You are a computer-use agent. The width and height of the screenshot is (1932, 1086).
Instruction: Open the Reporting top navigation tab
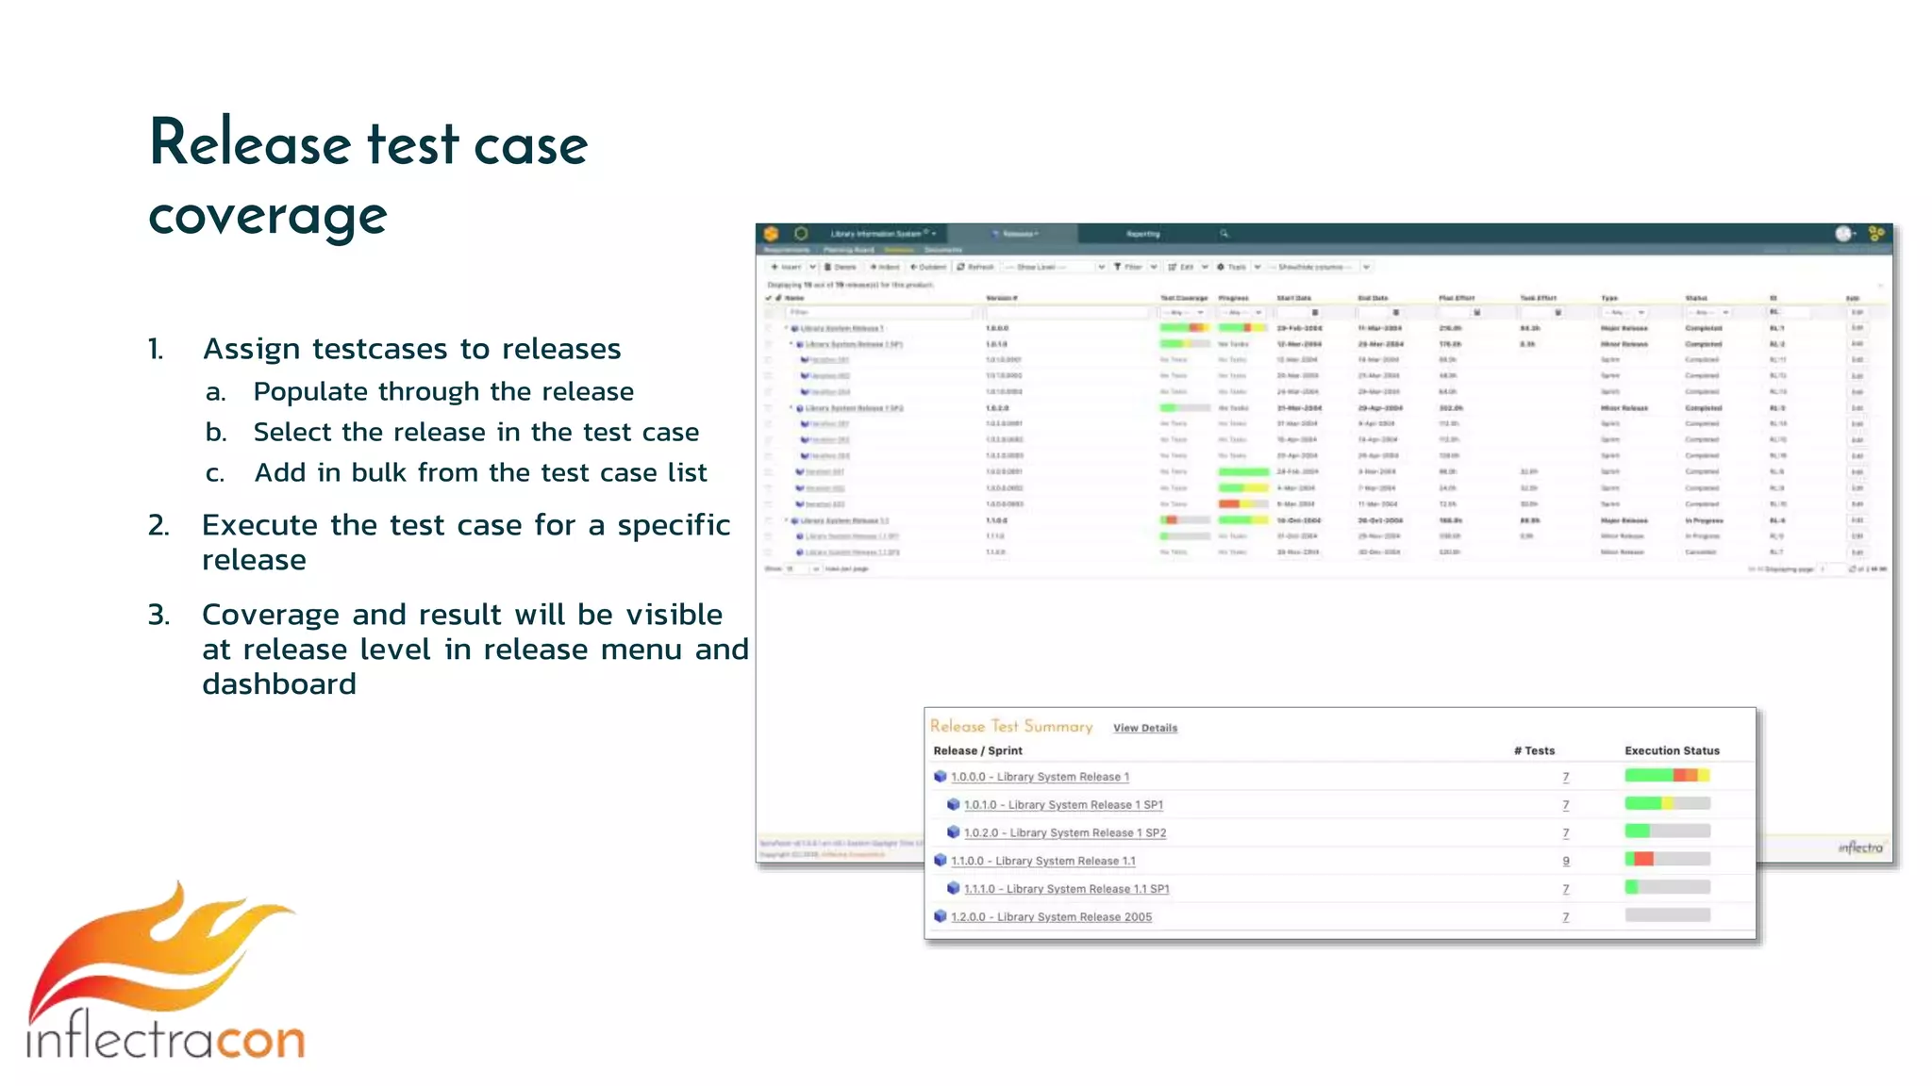click(x=1142, y=233)
